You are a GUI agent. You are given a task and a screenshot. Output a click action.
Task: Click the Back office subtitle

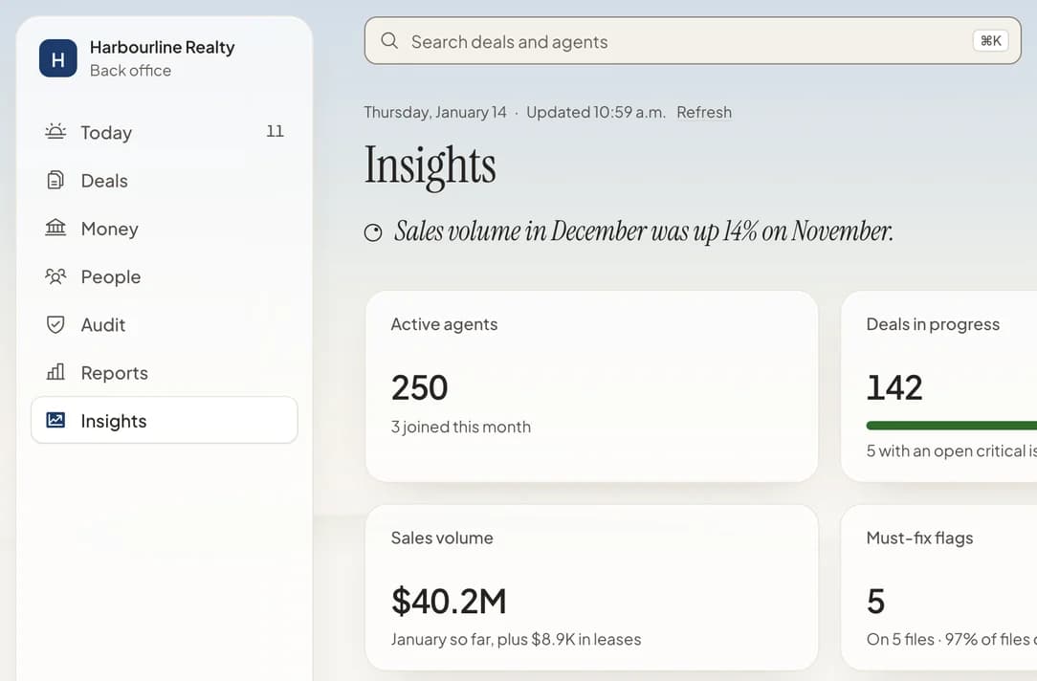(130, 71)
